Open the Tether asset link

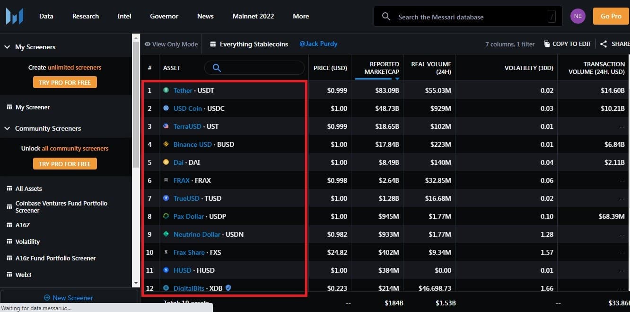pos(183,90)
